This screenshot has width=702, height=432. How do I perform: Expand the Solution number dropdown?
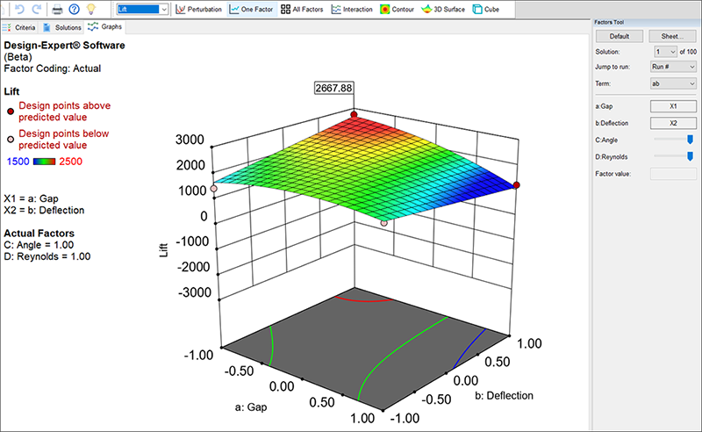(672, 52)
